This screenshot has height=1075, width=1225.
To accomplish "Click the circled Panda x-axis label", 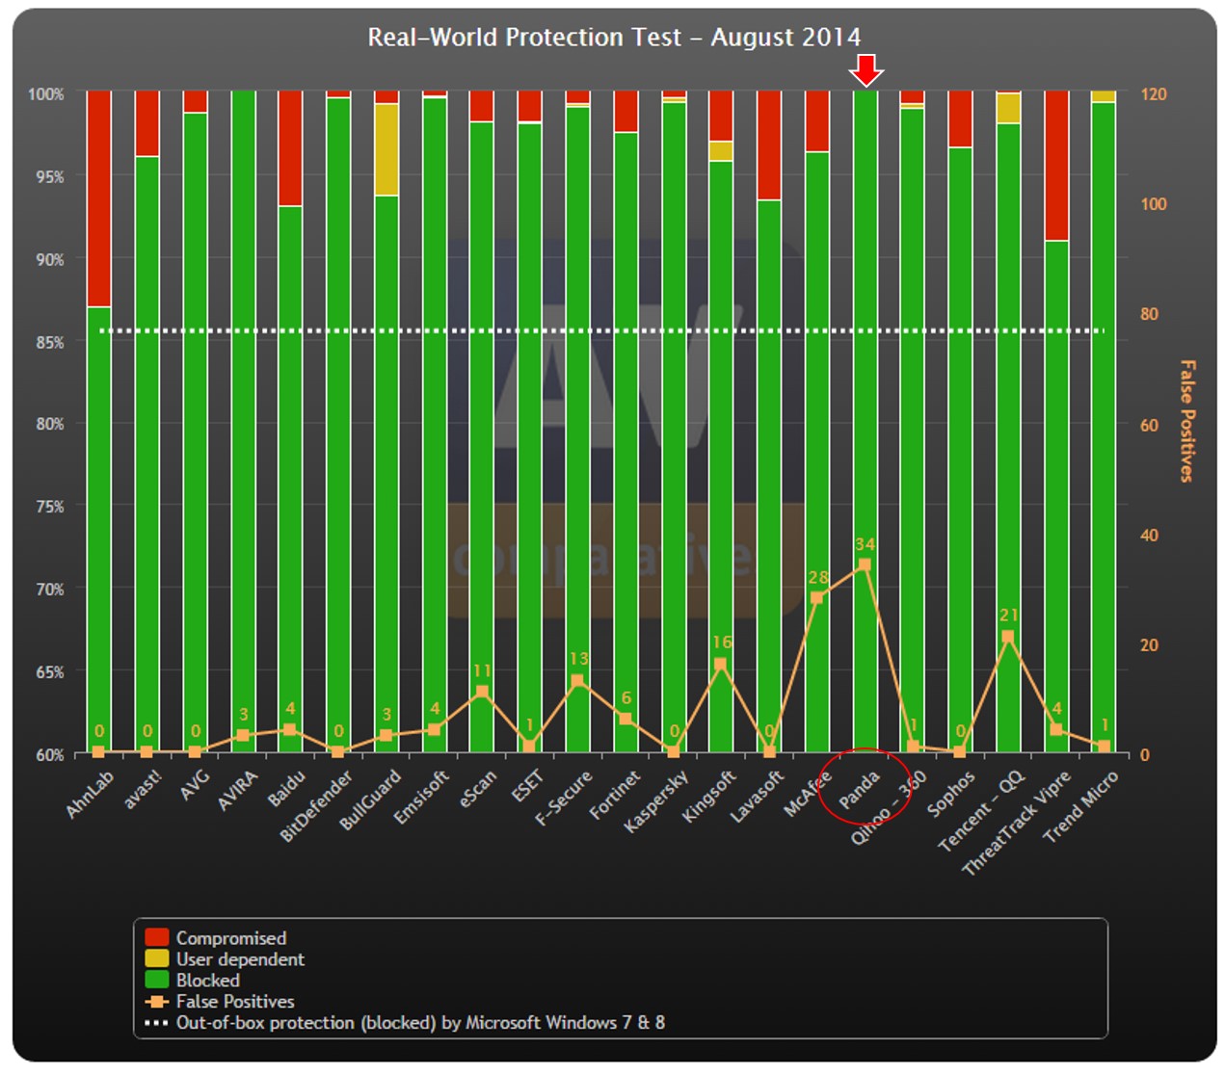I will (859, 790).
